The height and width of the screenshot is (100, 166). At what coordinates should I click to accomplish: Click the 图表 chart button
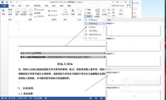[x=38, y=13]
